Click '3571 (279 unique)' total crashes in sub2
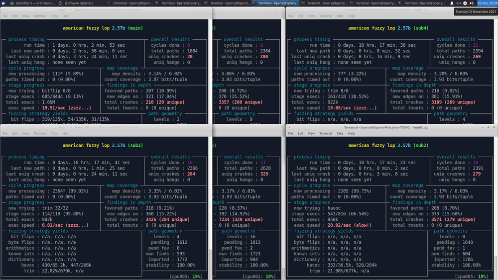 (453, 219)
